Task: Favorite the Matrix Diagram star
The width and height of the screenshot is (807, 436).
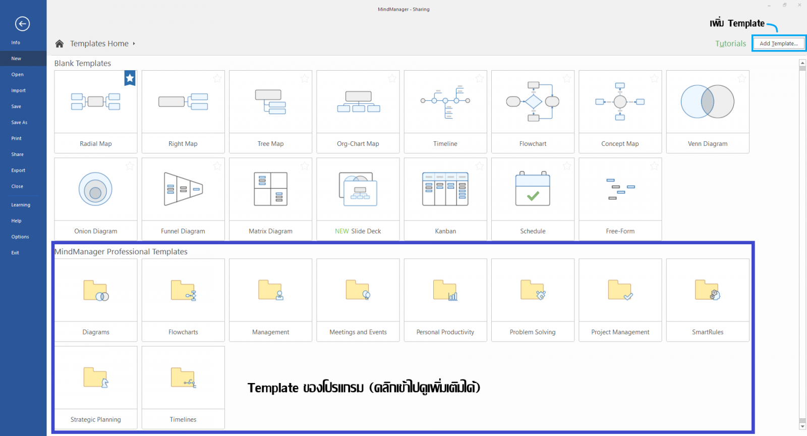Action: 305,166
